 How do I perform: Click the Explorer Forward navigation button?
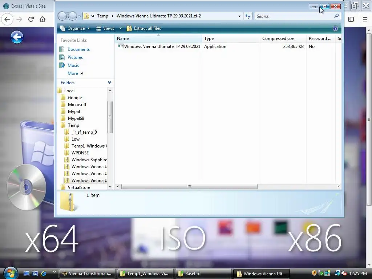pos(72,16)
